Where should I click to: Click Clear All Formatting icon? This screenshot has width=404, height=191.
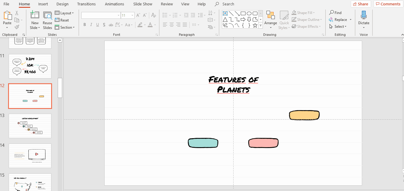tap(153, 15)
